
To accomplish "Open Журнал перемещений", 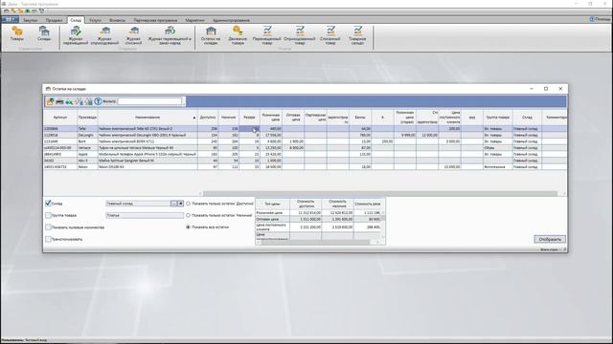I will coord(76,36).
